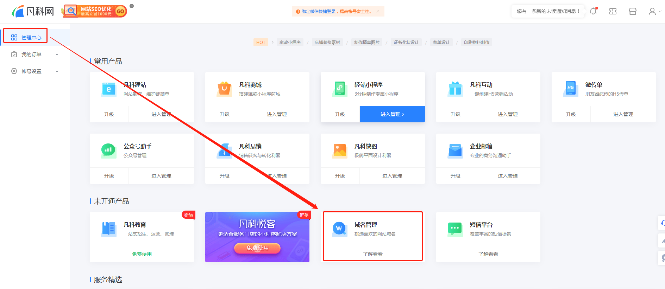The image size is (665, 289).
Task: Click the 企业邮箱 envelope icon
Action: [455, 151]
